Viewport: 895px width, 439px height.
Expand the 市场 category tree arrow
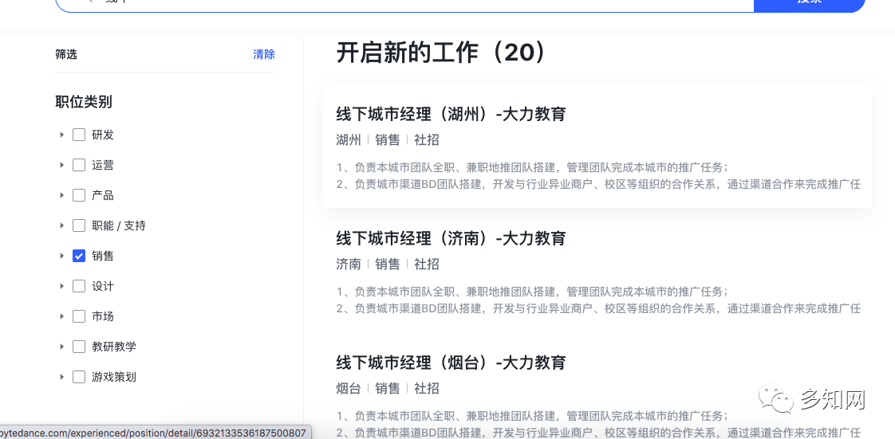[x=61, y=316]
